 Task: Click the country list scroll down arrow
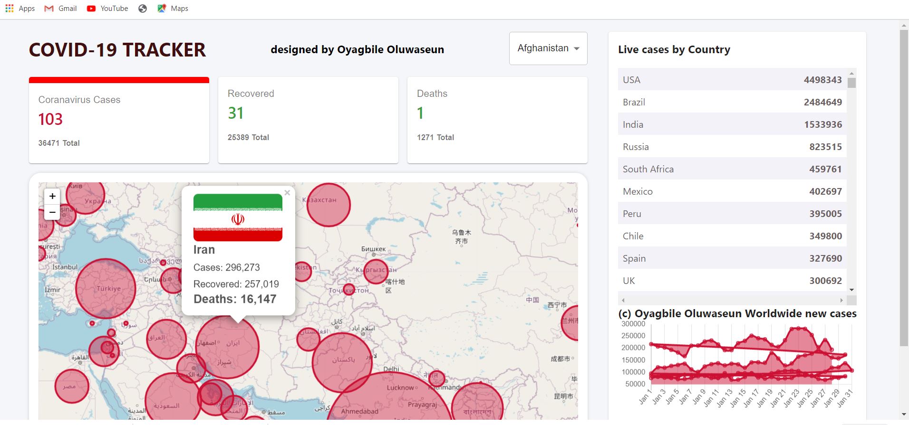851,290
